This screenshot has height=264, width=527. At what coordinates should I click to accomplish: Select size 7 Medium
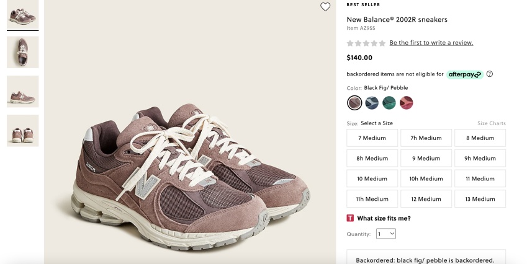[372, 138]
